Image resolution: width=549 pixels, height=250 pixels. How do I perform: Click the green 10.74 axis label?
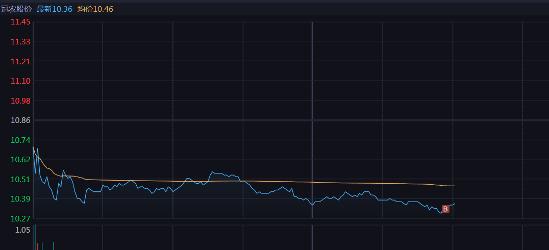(20, 140)
